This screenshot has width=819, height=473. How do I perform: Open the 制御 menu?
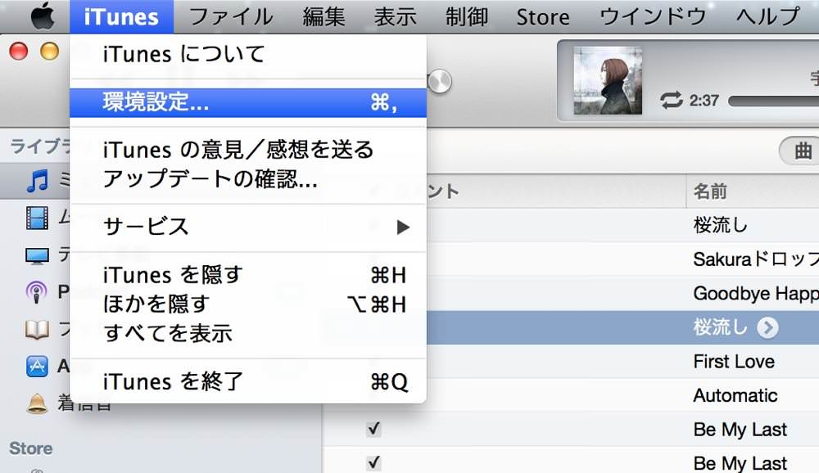pyautogui.click(x=467, y=16)
